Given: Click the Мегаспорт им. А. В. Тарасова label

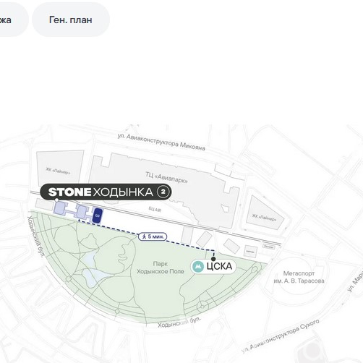Looking at the screenshot, I should [299, 277].
